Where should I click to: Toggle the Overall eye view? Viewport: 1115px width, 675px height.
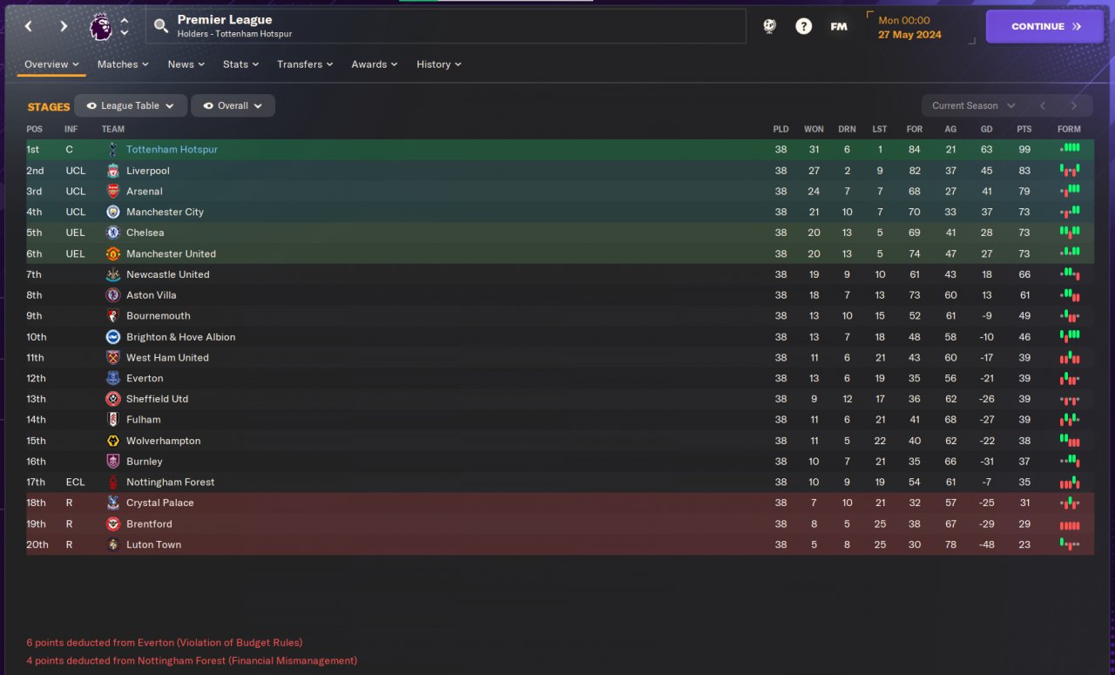233,105
